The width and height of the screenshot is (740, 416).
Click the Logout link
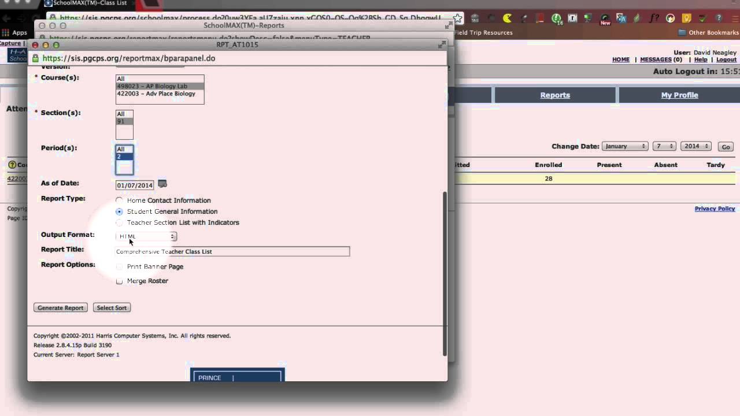tap(726, 60)
